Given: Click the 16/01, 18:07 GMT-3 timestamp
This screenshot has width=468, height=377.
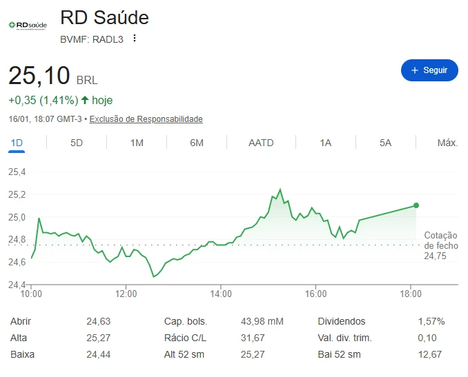Looking at the screenshot, I should coord(45,119).
